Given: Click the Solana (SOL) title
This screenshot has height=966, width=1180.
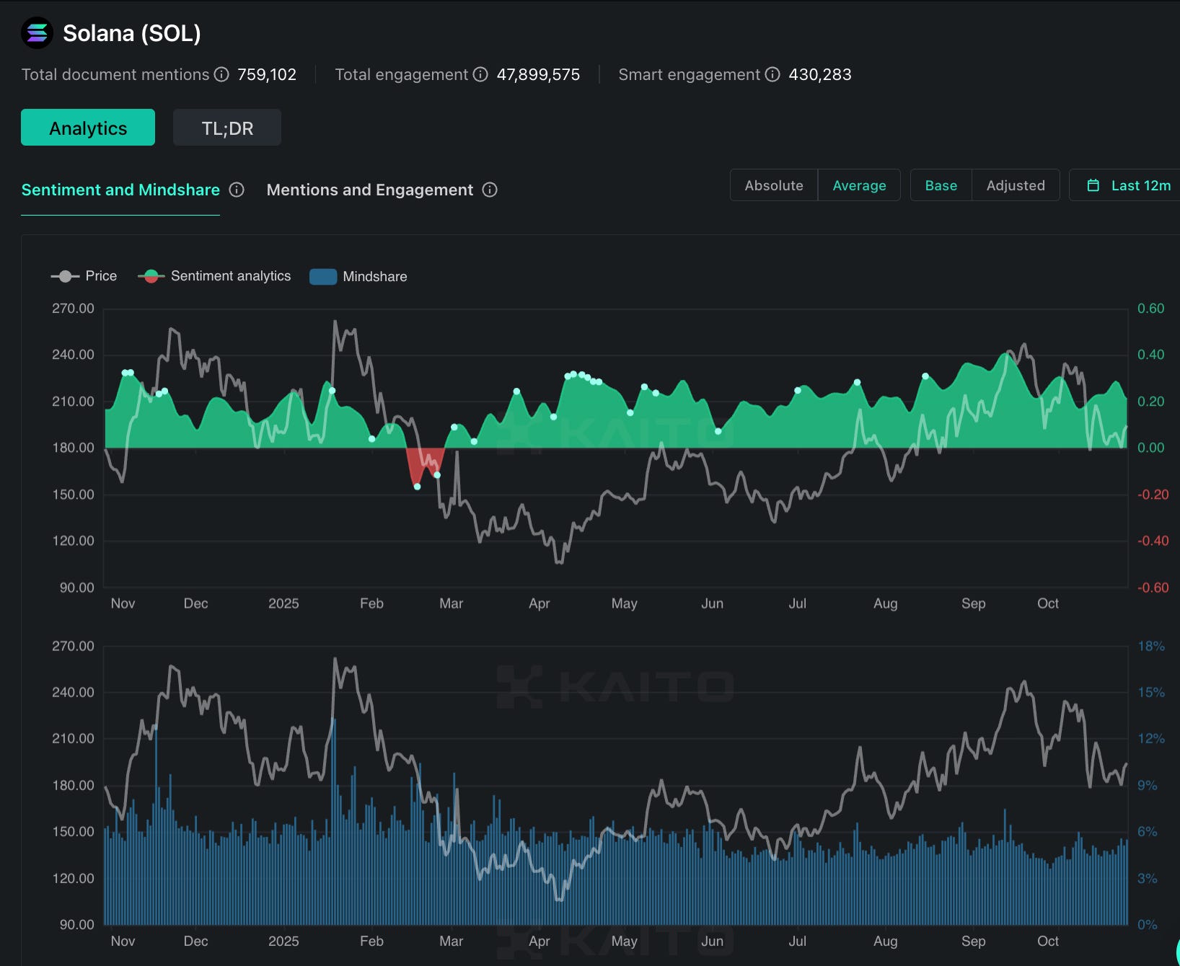Looking at the screenshot, I should point(132,33).
